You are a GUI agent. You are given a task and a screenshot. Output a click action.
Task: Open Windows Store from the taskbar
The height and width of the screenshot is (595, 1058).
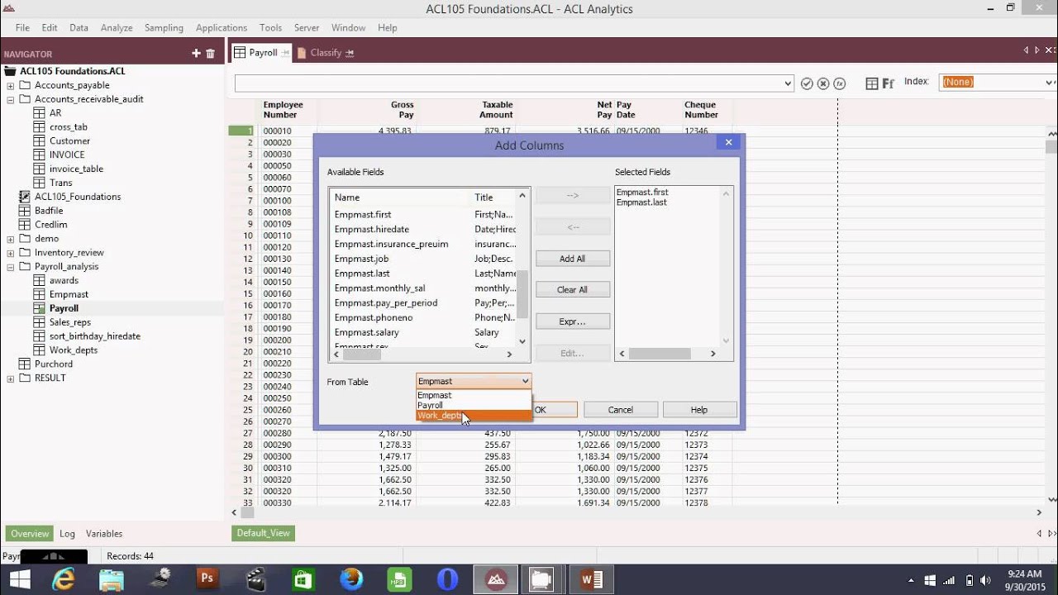303,579
